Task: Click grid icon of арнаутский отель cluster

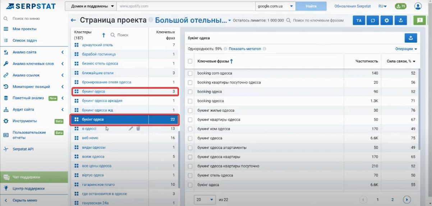Action: coord(76,45)
